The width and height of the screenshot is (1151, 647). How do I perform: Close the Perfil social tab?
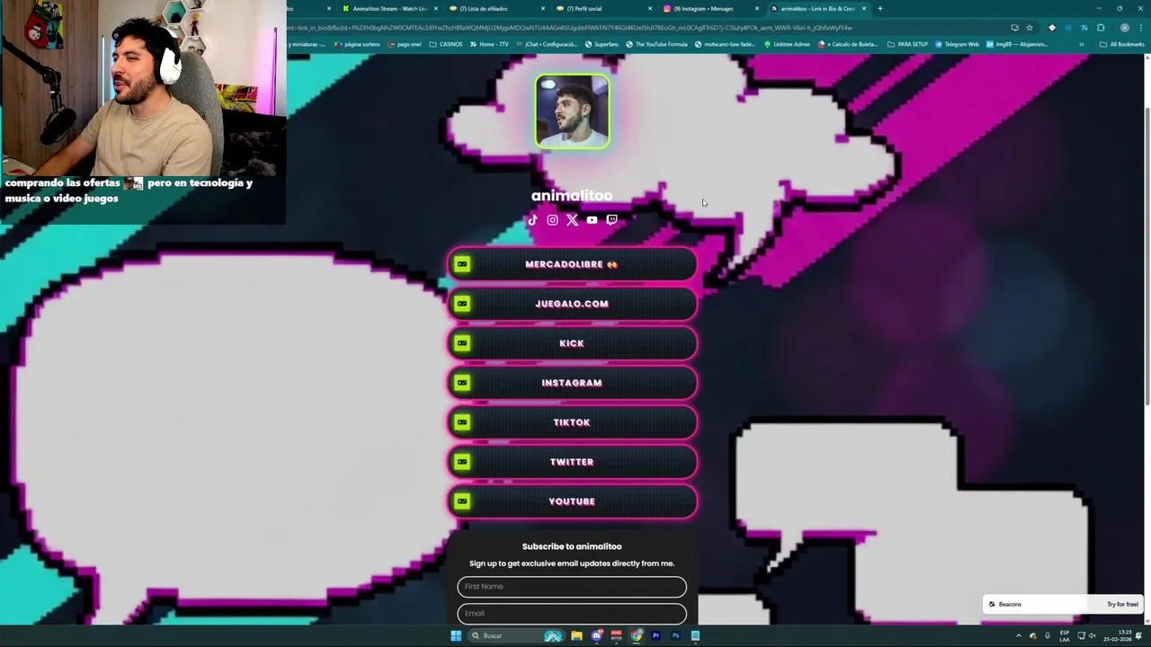click(x=650, y=9)
